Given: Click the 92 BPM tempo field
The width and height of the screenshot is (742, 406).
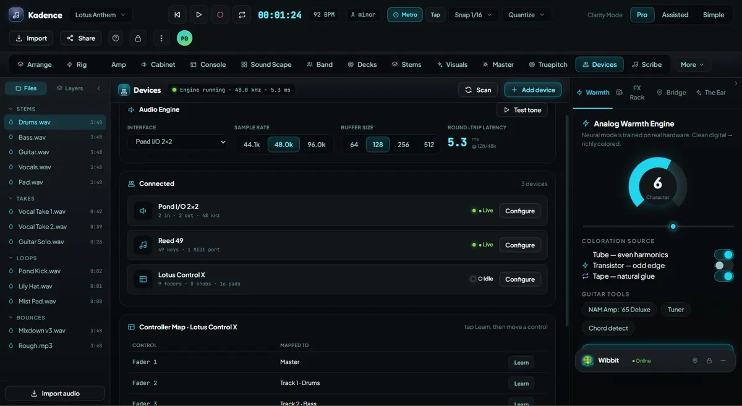Looking at the screenshot, I should click(x=325, y=15).
